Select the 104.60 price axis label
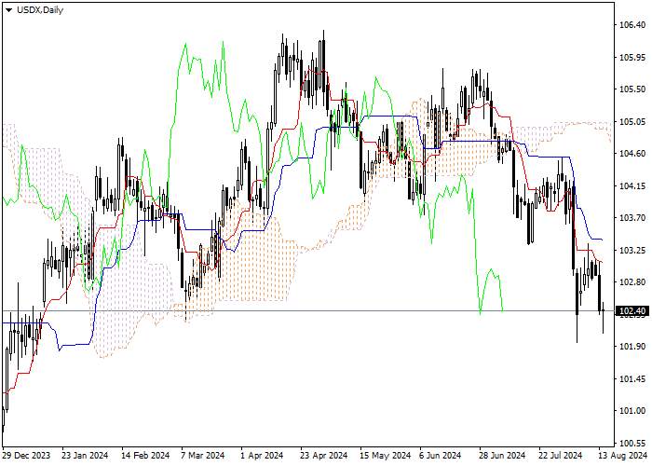The width and height of the screenshot is (652, 466). pos(632,154)
